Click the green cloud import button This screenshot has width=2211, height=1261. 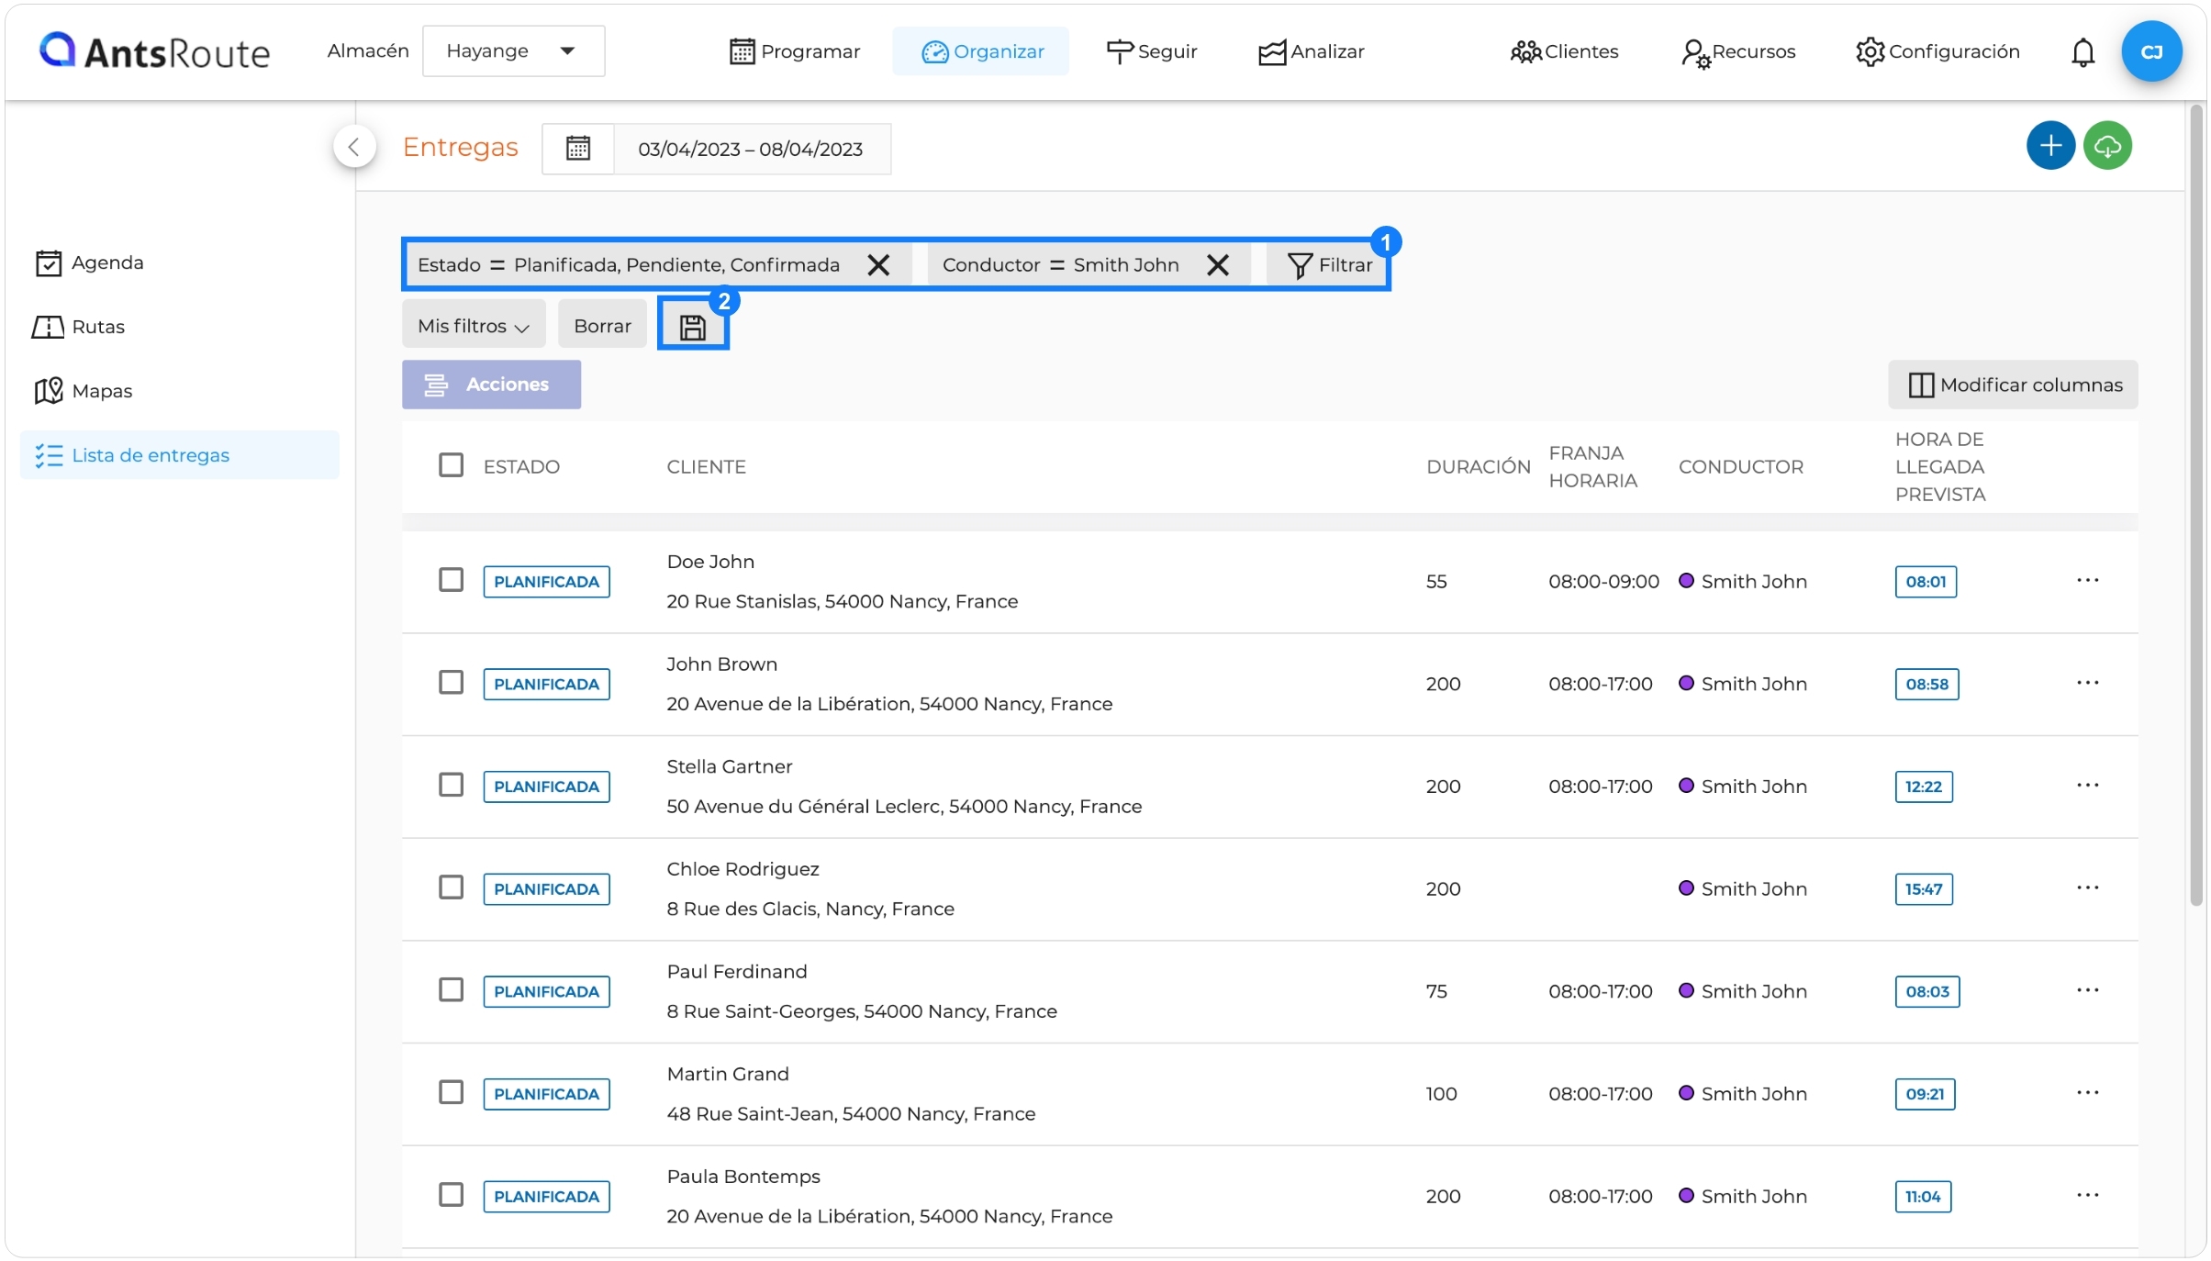(2107, 145)
